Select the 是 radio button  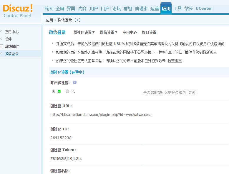click(54, 91)
